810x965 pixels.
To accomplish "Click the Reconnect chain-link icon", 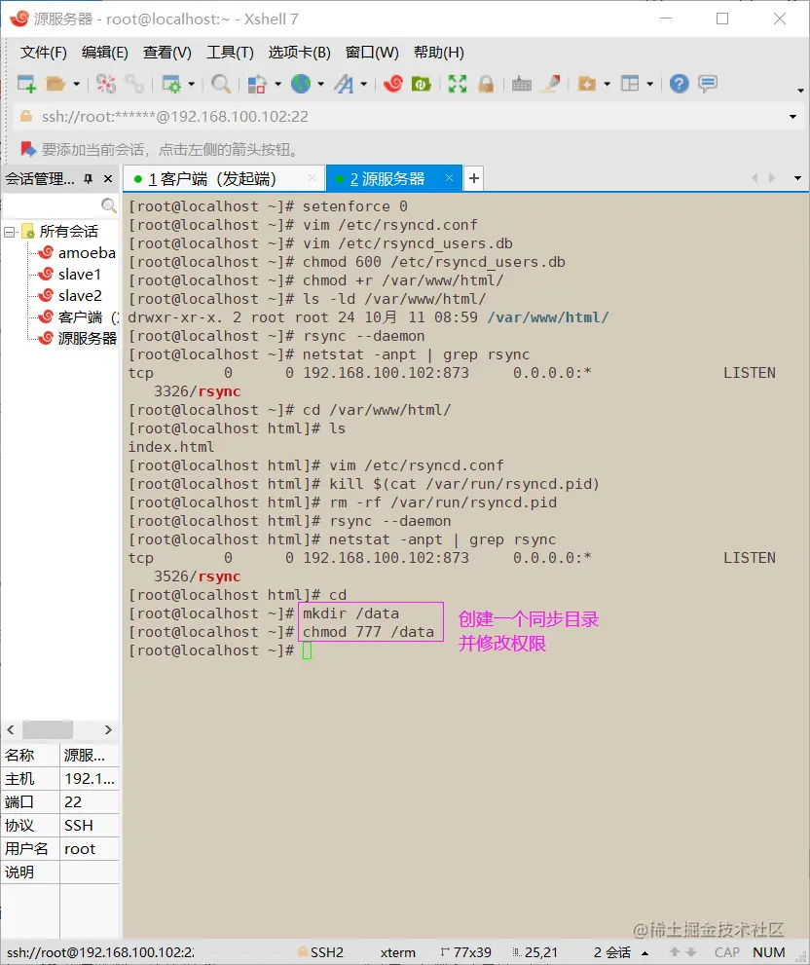I will [133, 84].
